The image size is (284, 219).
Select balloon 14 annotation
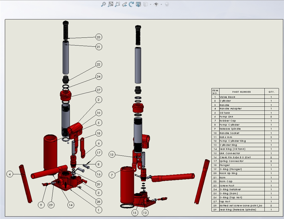[71, 205]
